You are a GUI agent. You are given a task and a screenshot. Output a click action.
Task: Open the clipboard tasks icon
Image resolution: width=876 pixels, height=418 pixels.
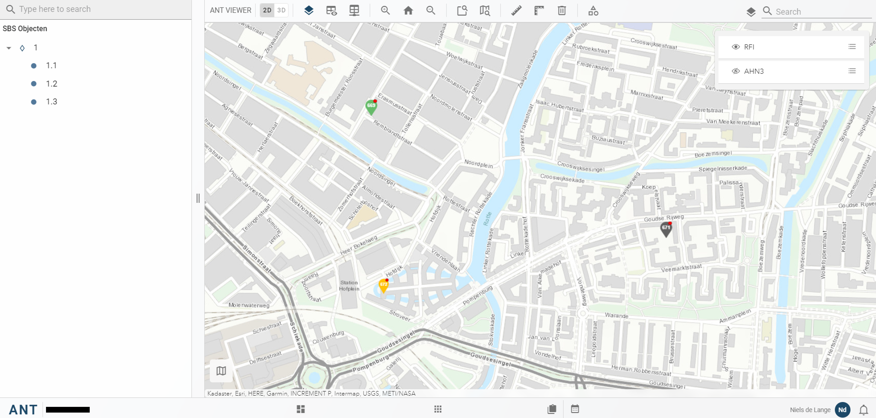[552, 409]
